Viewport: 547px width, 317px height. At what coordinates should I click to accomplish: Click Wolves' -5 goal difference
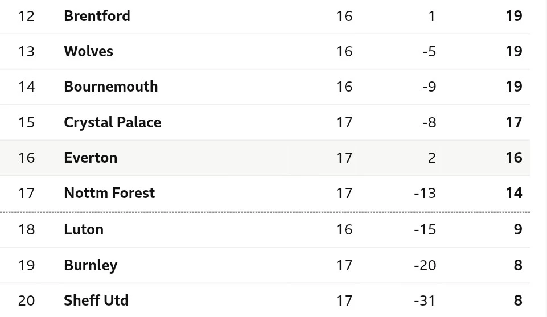tap(429, 51)
